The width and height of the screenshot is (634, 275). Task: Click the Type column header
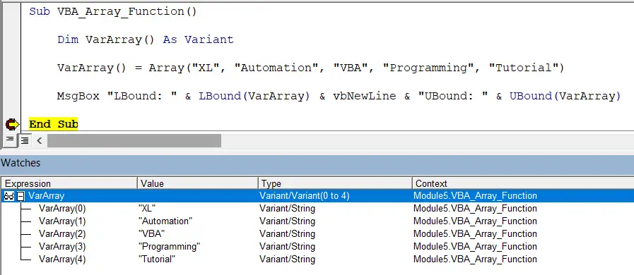(335, 183)
